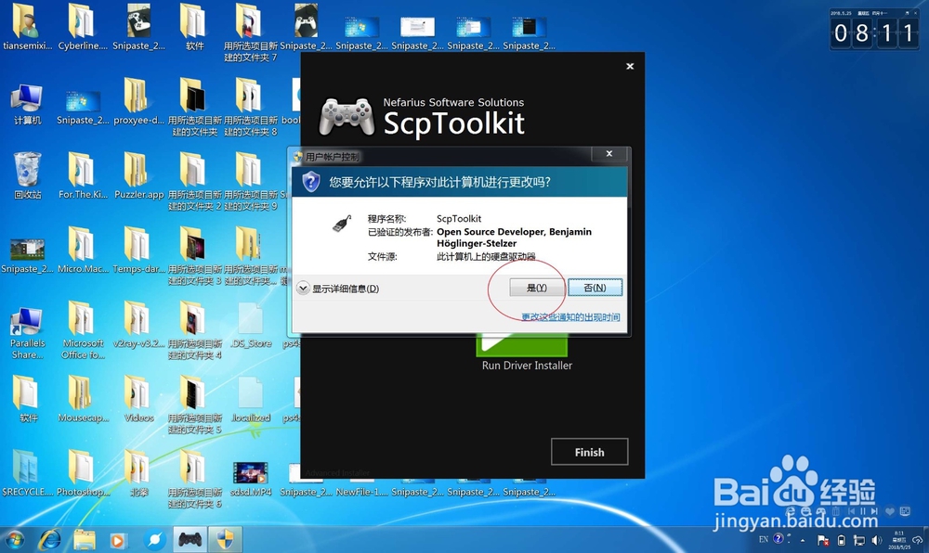Select folder 用所选项目新建的文件夹 8
Image resolution: width=929 pixels, height=553 pixels.
(250, 107)
